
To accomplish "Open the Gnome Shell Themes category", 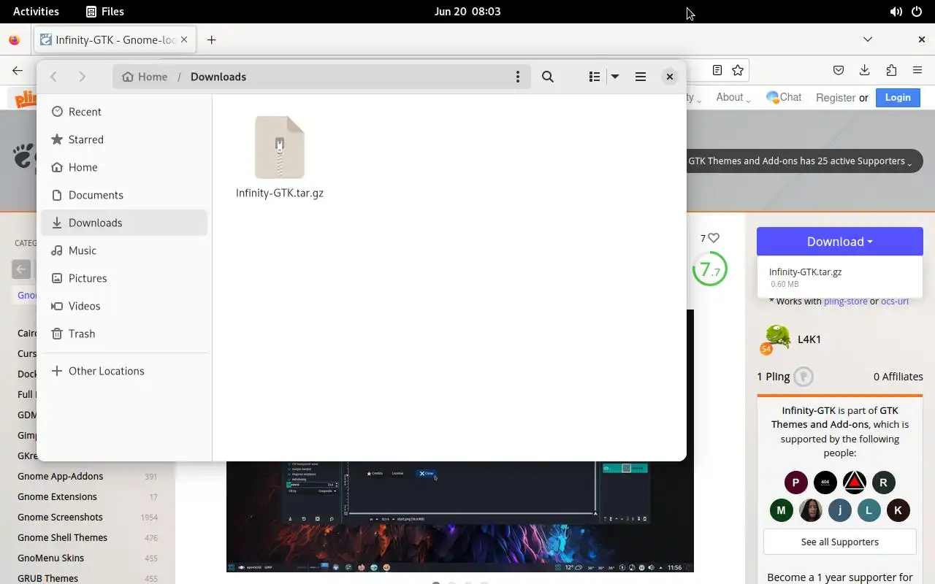I will coord(62,537).
